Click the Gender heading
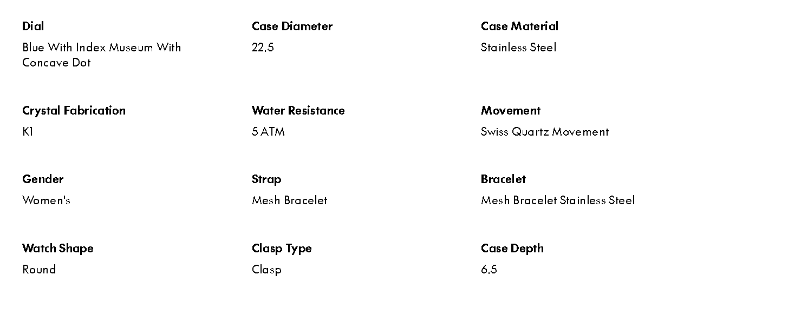Screen dimensions: 788x315 point(43,179)
